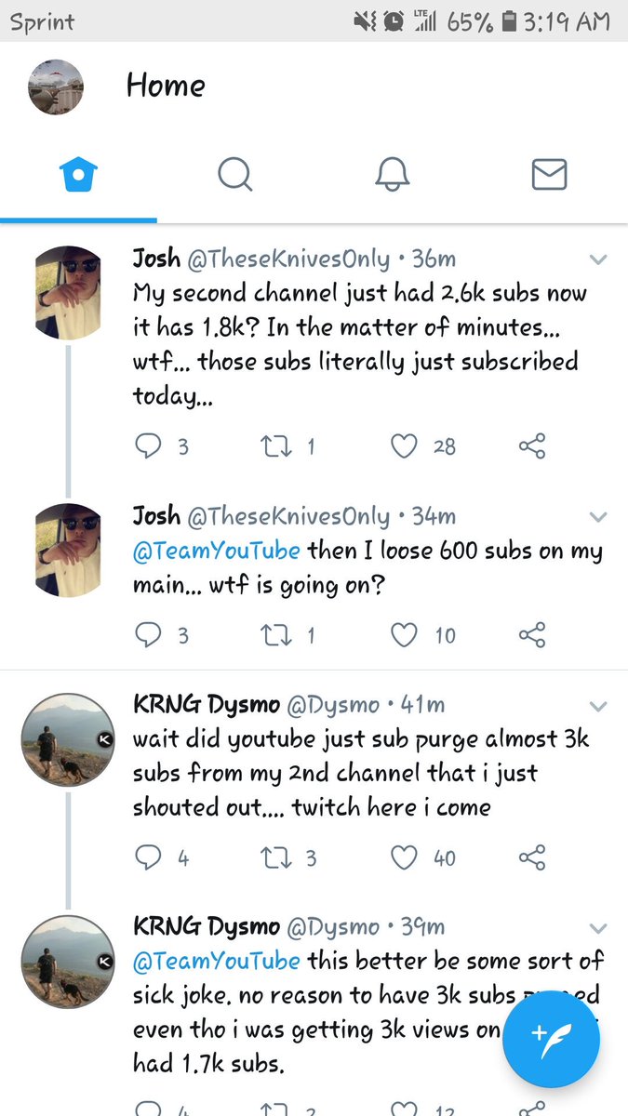Open the Notifications bell tab
Viewport: 628px width, 1116px height.
393,174
